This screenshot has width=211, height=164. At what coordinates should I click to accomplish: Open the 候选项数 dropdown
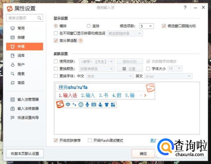click(x=146, y=26)
